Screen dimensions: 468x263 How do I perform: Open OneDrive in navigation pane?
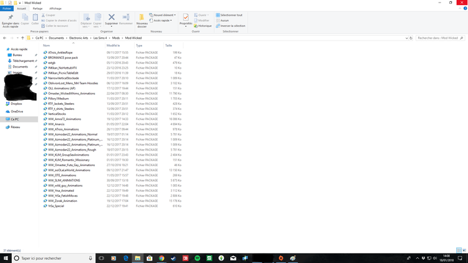[x=17, y=111]
